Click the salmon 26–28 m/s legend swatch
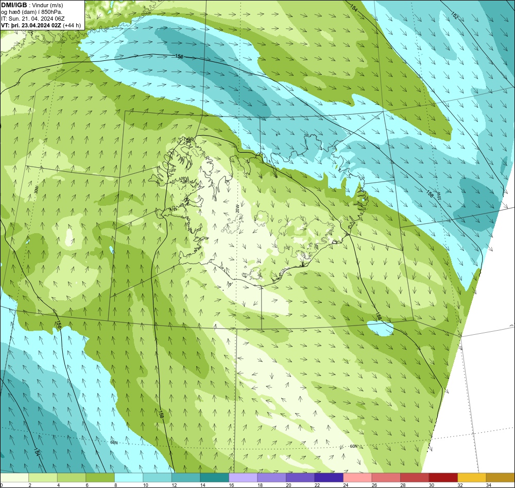This screenshot has height=488, width=515. [386, 477]
